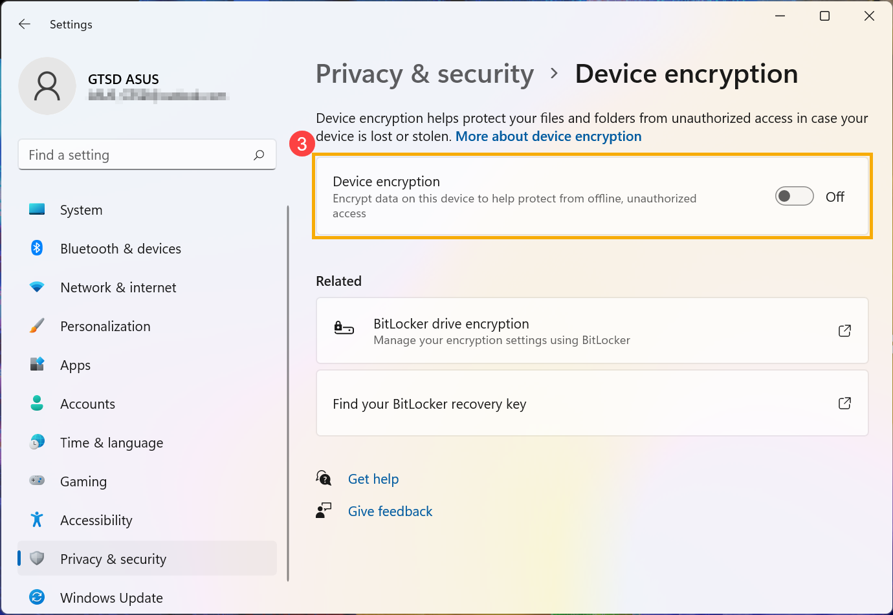Switch to Windows Update in sidebar
The height and width of the screenshot is (615, 893).
(x=111, y=598)
